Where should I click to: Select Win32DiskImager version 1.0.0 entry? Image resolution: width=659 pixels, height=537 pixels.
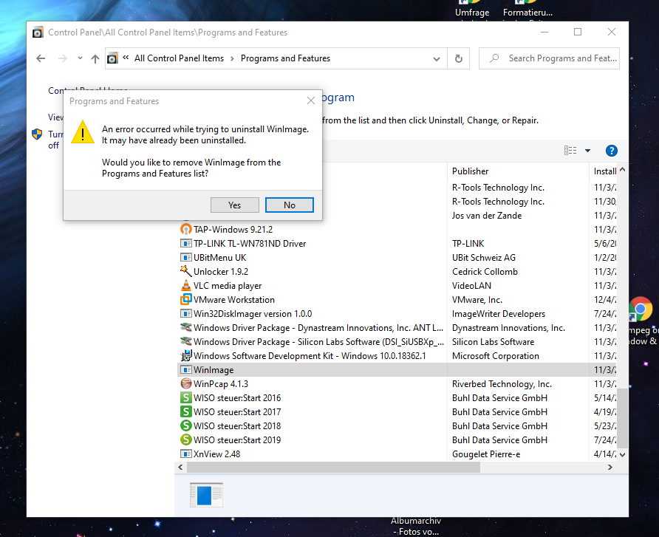tap(253, 314)
